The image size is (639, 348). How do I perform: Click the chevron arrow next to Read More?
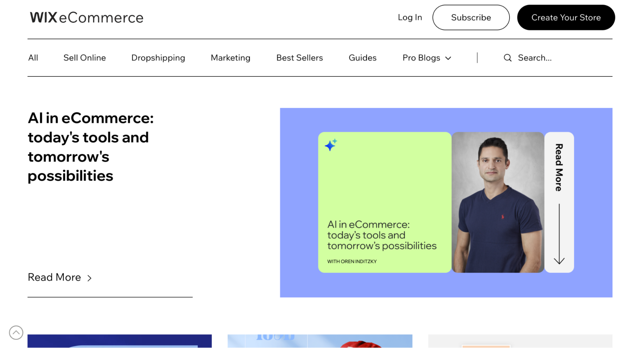(90, 278)
